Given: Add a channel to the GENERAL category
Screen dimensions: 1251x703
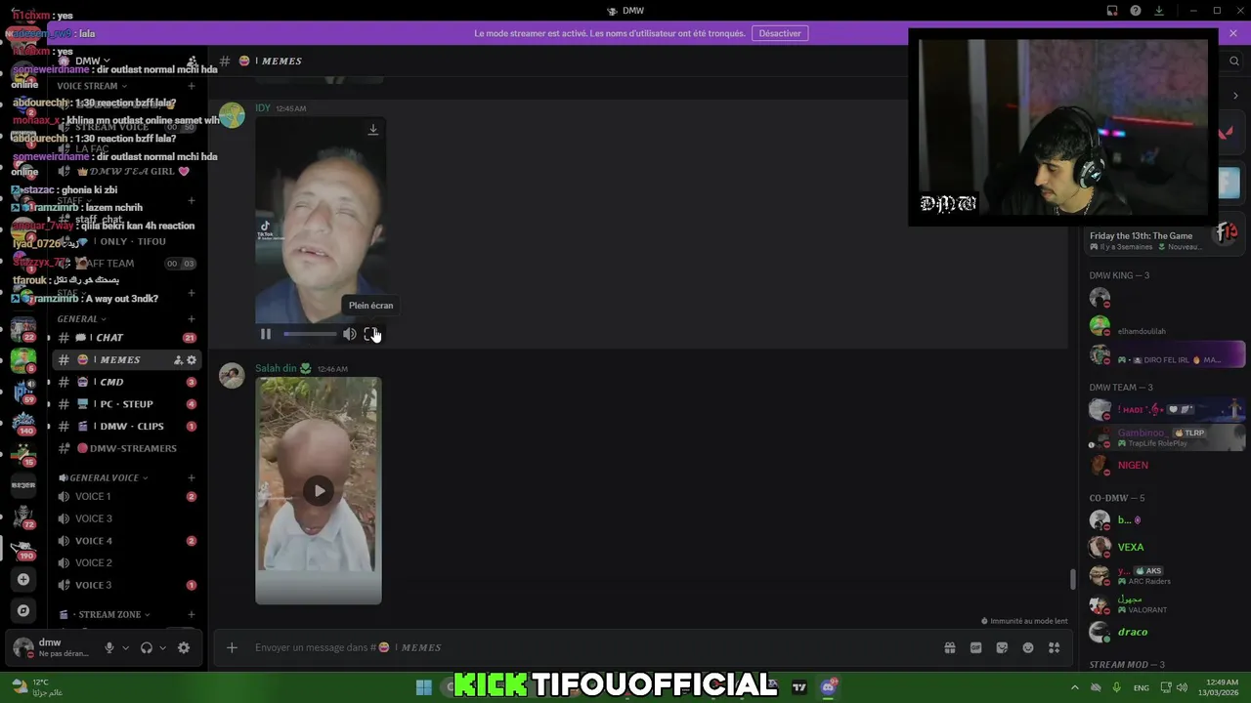Looking at the screenshot, I should coord(192,319).
